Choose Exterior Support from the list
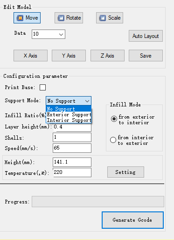The width and height of the screenshot is (174, 240). [69, 114]
